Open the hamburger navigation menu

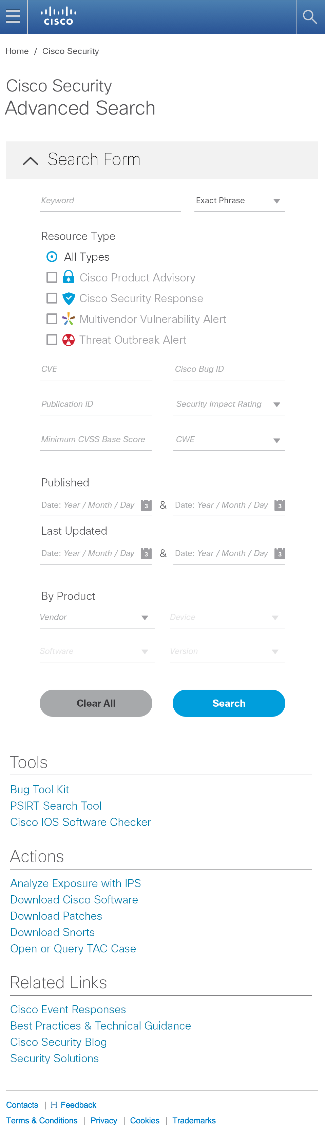13,17
